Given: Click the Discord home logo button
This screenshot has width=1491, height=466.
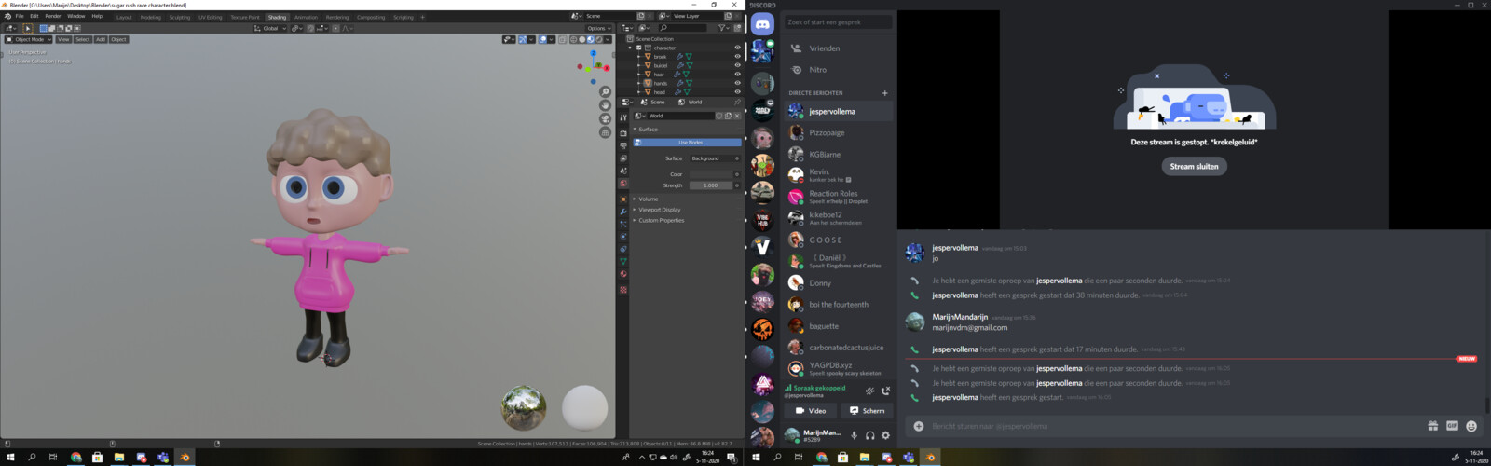Looking at the screenshot, I should tap(762, 24).
